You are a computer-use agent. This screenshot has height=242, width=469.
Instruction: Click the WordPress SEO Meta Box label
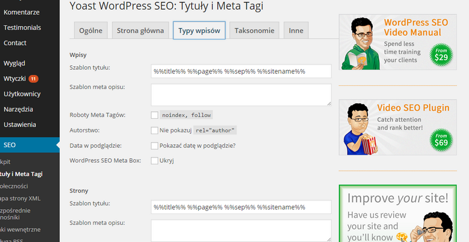[x=106, y=161]
